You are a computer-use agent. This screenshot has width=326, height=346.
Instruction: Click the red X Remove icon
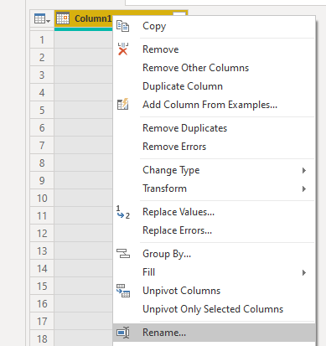[x=122, y=49]
